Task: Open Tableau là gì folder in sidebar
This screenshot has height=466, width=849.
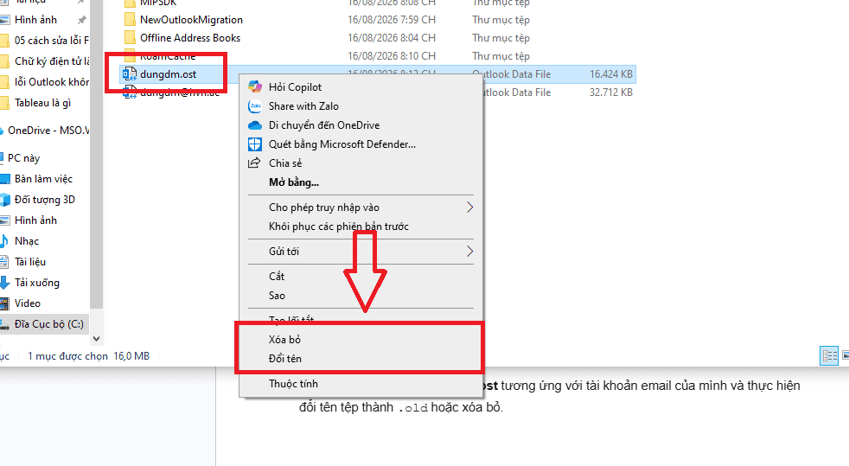Action: coord(44,103)
